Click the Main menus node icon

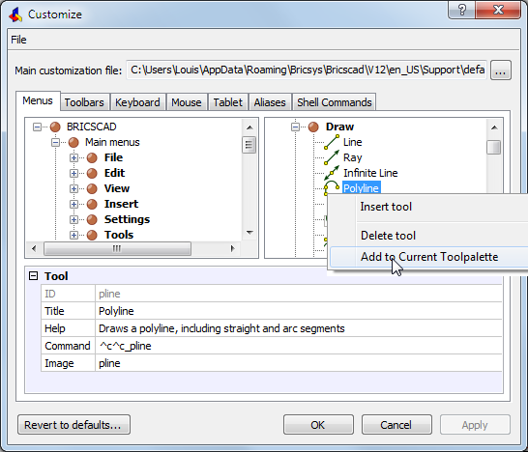(x=73, y=142)
